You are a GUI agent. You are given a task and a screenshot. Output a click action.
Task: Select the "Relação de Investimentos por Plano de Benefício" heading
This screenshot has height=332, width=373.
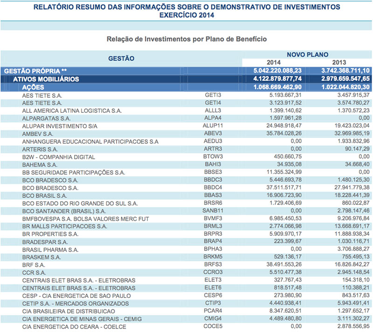point(186,40)
